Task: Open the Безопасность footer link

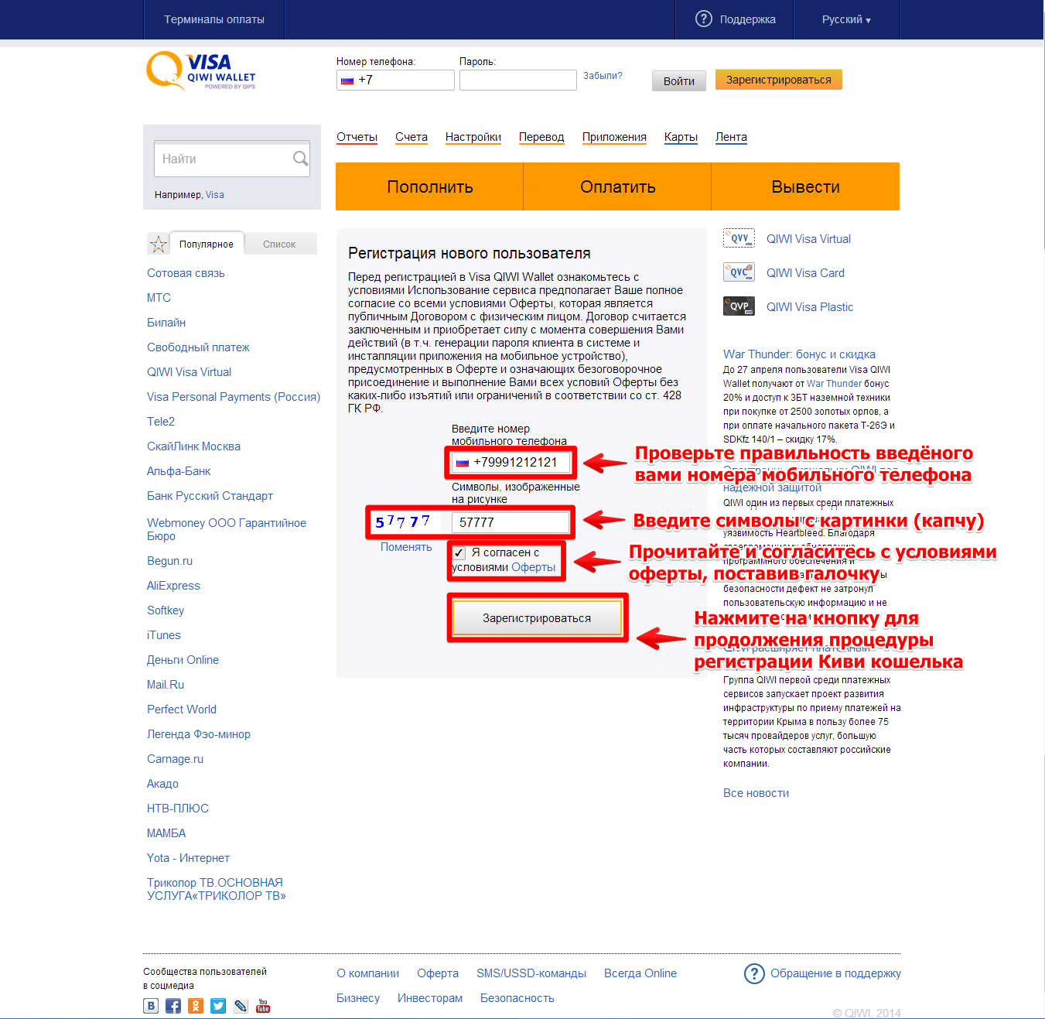Action: click(x=517, y=998)
